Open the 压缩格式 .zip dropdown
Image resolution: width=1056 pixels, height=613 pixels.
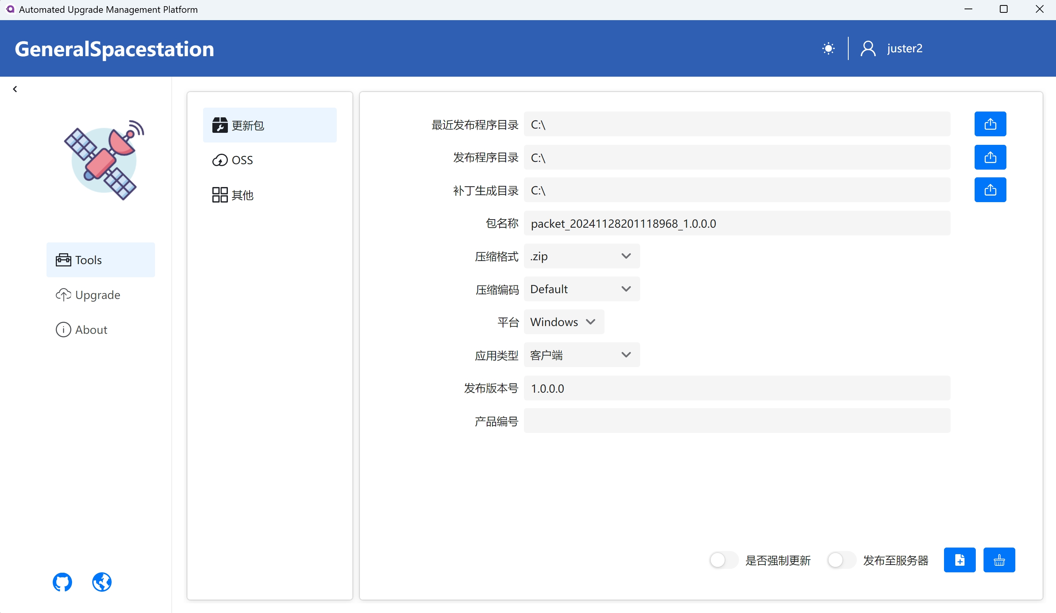582,256
